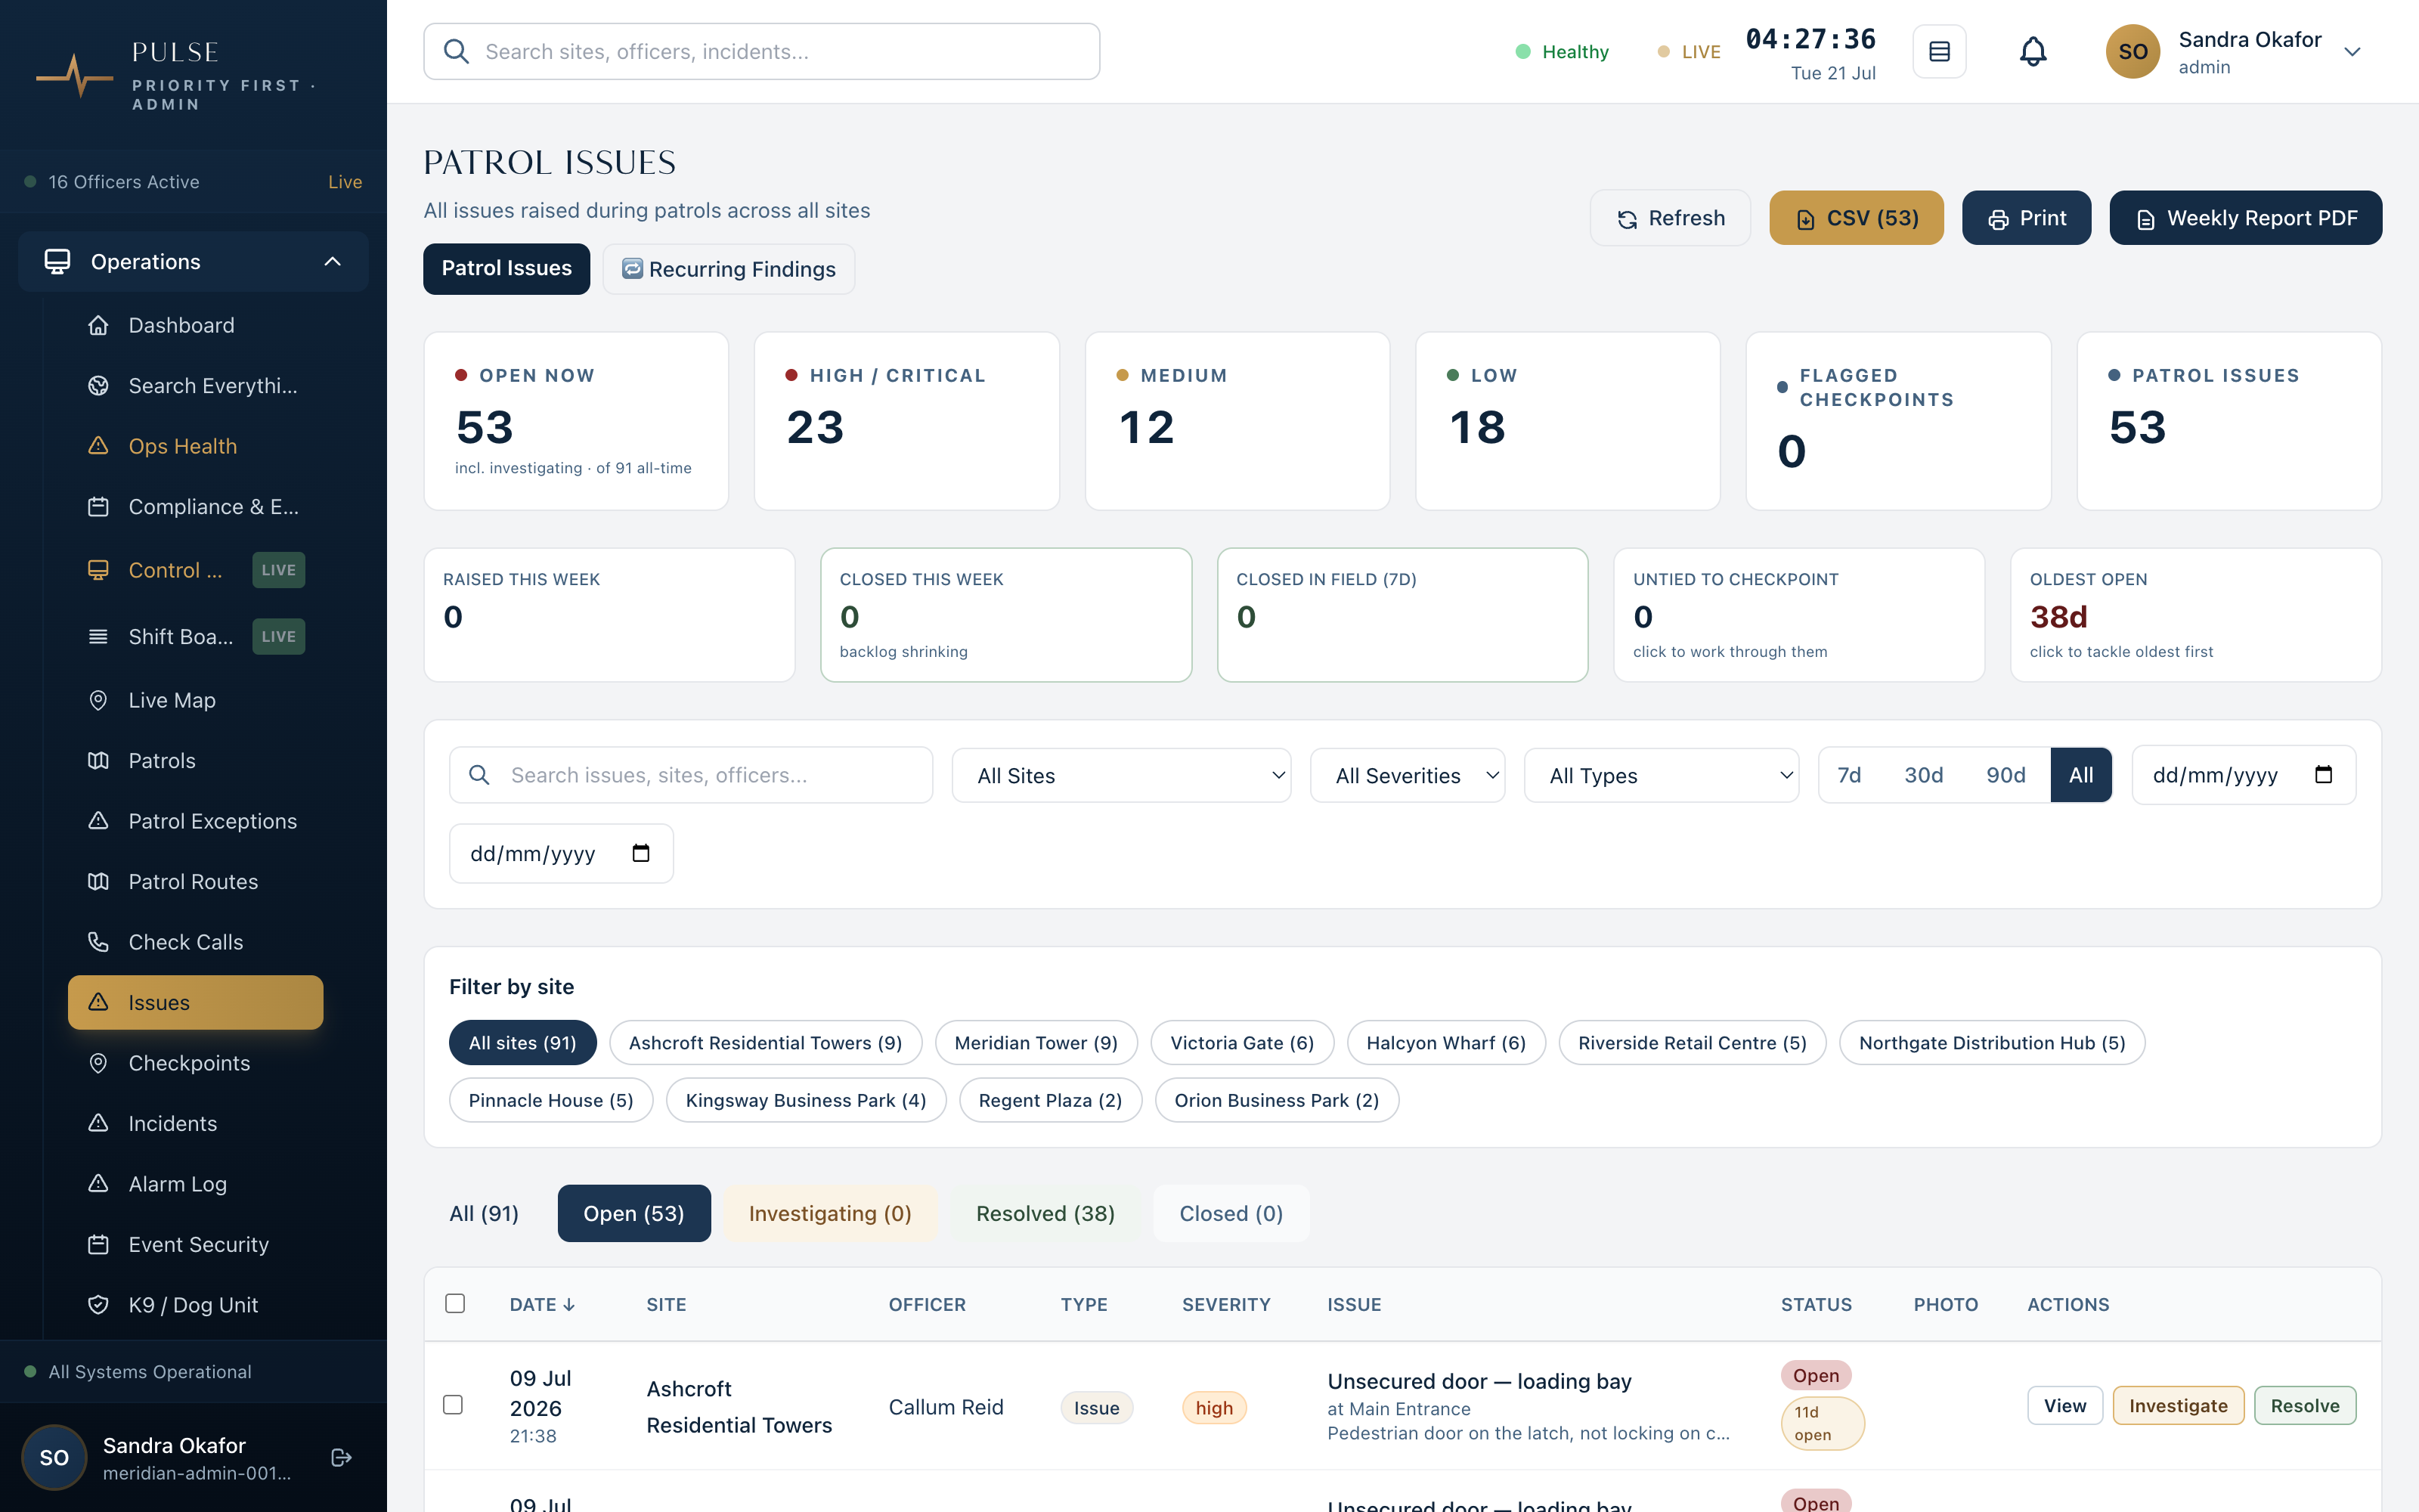Viewport: 2419px width, 1512px height.
Task: Click the K9 / Dog Unit shield icon
Action: coord(98,1305)
